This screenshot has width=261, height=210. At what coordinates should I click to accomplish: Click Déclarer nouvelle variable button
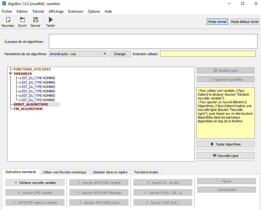point(35,182)
